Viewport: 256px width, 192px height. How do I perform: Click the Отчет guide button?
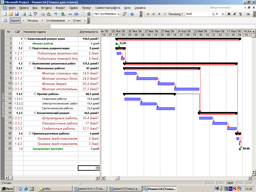pyautogui.click(x=77, y=20)
